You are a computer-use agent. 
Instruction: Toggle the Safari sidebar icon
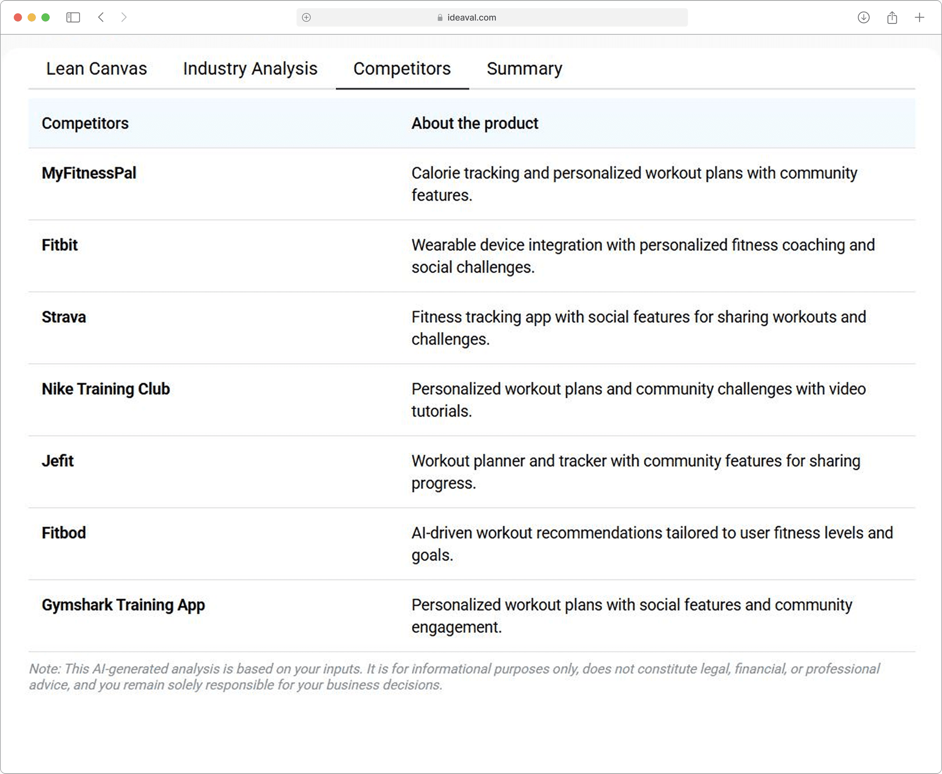pos(73,17)
